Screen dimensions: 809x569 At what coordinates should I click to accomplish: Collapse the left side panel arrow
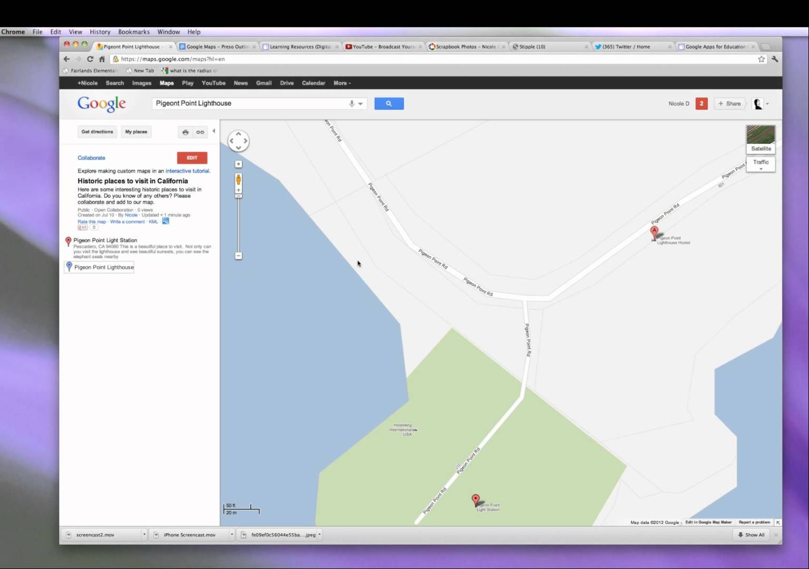tap(213, 131)
